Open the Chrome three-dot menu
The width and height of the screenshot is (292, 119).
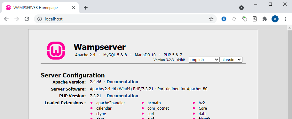(x=285, y=19)
